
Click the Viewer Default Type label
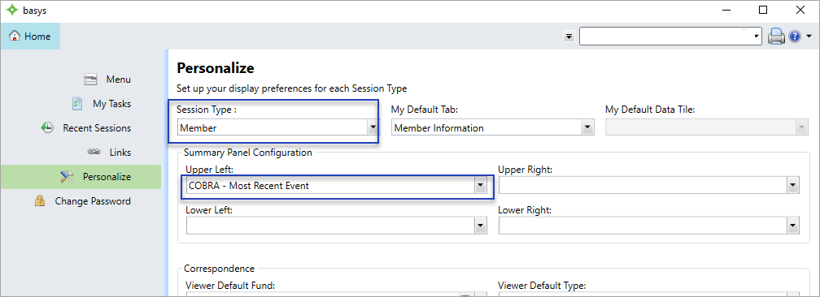coord(542,286)
